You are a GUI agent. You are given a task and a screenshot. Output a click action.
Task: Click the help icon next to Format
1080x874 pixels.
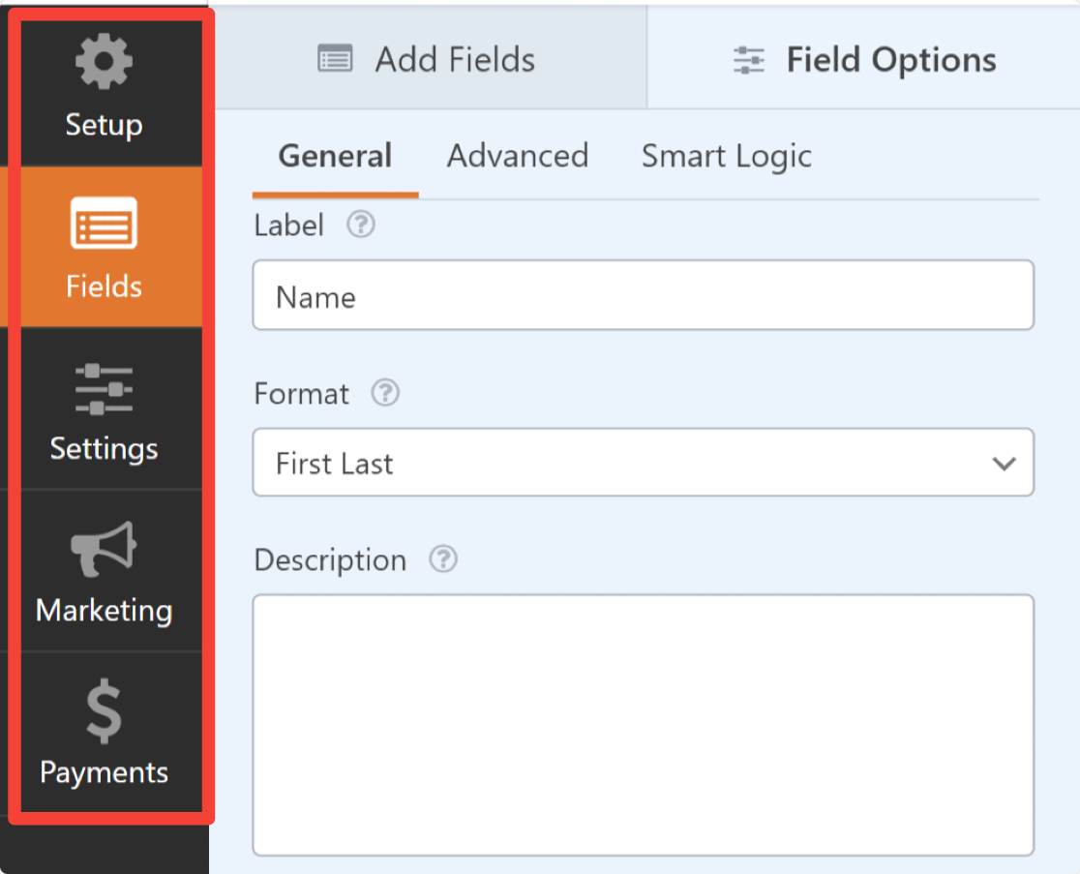click(x=386, y=393)
